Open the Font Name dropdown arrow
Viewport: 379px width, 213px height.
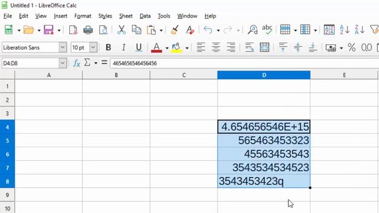tap(63, 47)
